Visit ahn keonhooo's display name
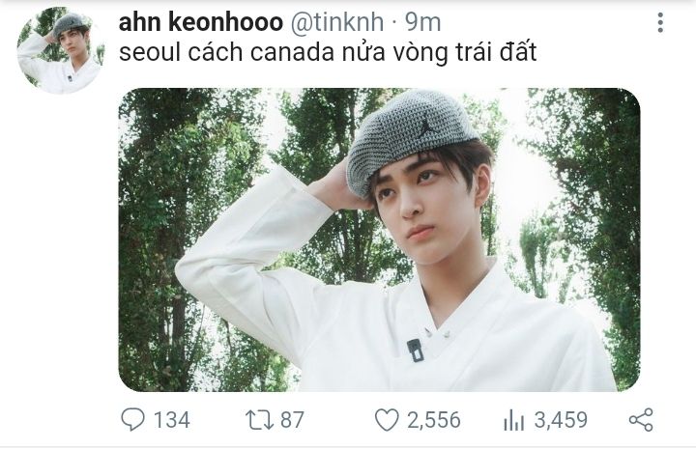Screen dimensions: 696x449 tap(201, 22)
